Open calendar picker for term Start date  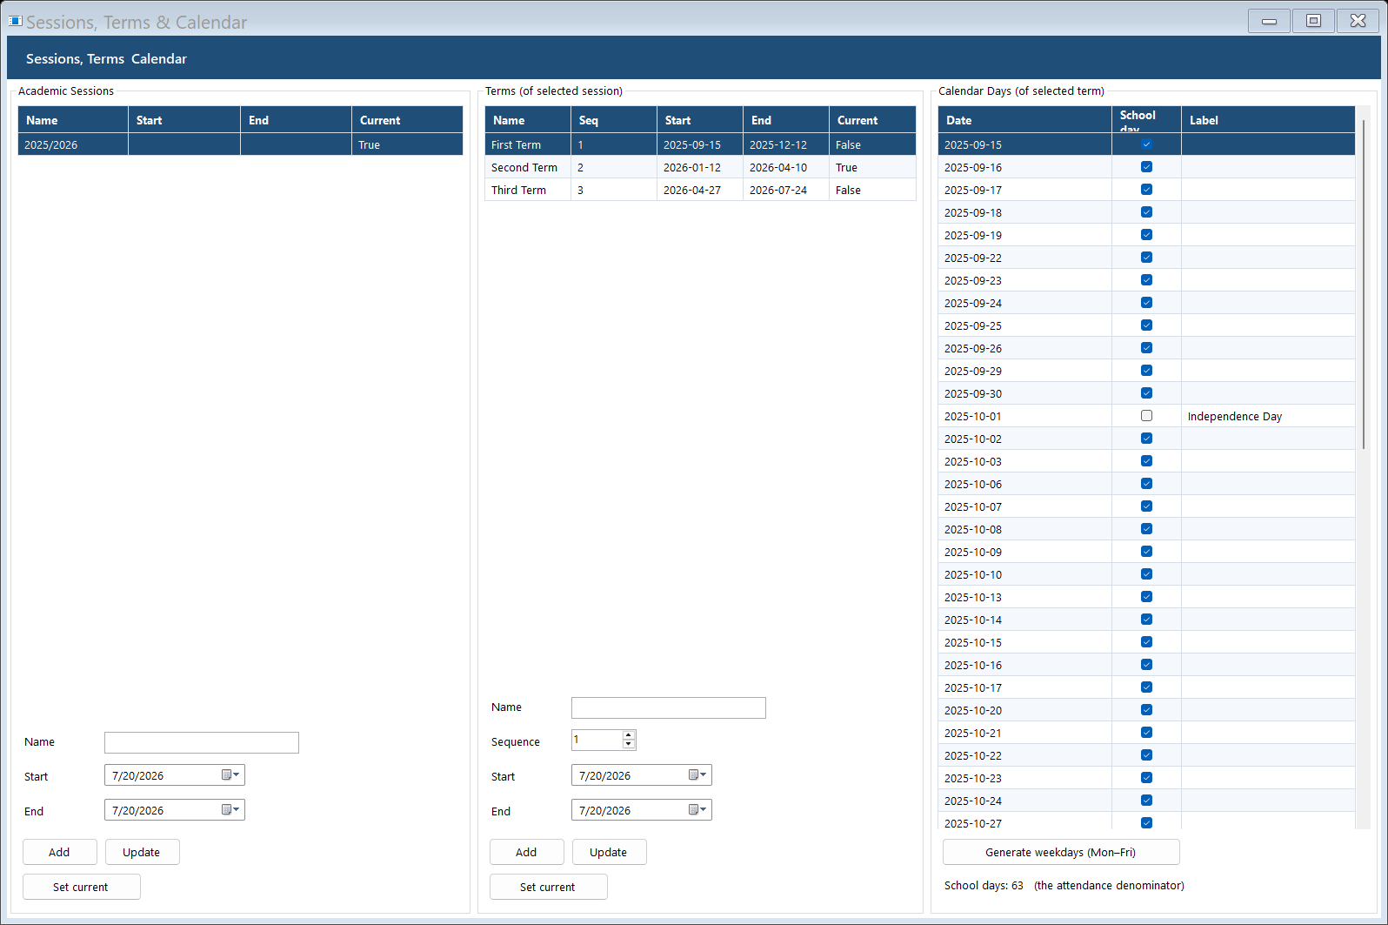697,775
